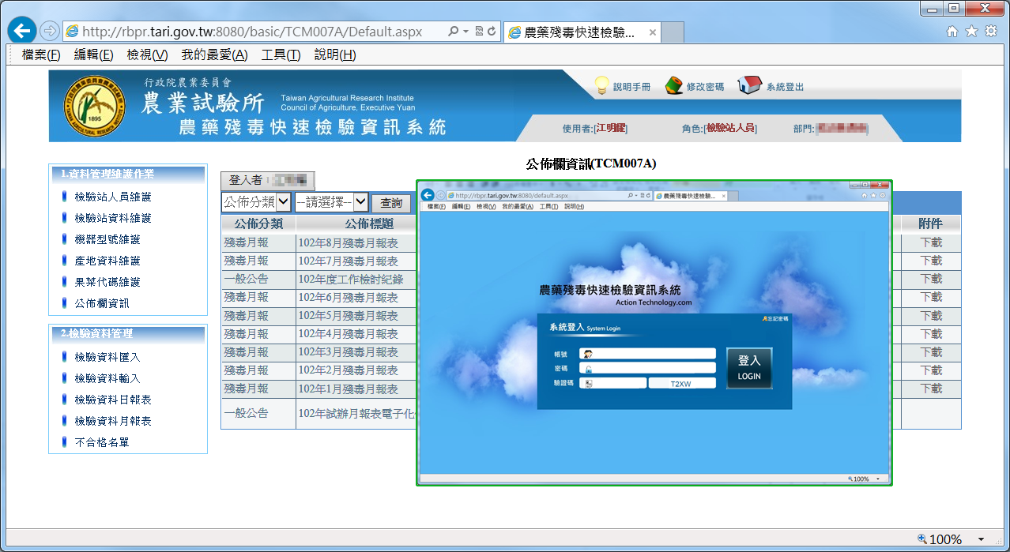The height and width of the screenshot is (552, 1010).
Task: Open 檢驗站人員維護 in sidebar
Action: click(x=113, y=197)
